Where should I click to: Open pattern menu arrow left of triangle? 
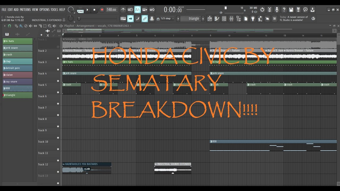pyautogui.click(x=178, y=19)
